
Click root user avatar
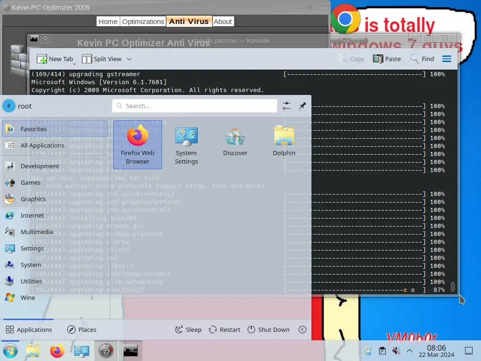click(x=9, y=106)
